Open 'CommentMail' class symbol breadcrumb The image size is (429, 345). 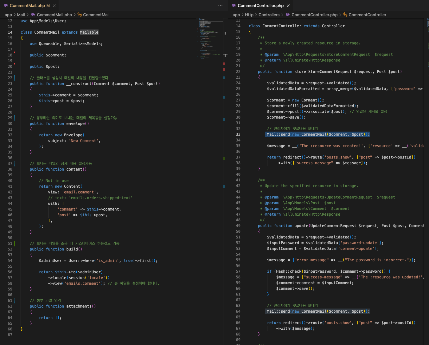click(x=96, y=15)
